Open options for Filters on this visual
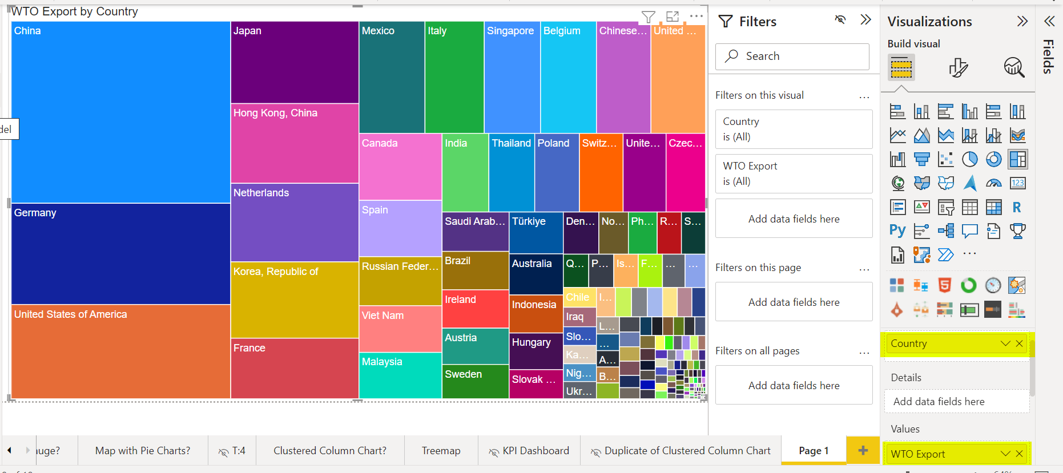This screenshot has height=473, width=1063. (864, 96)
